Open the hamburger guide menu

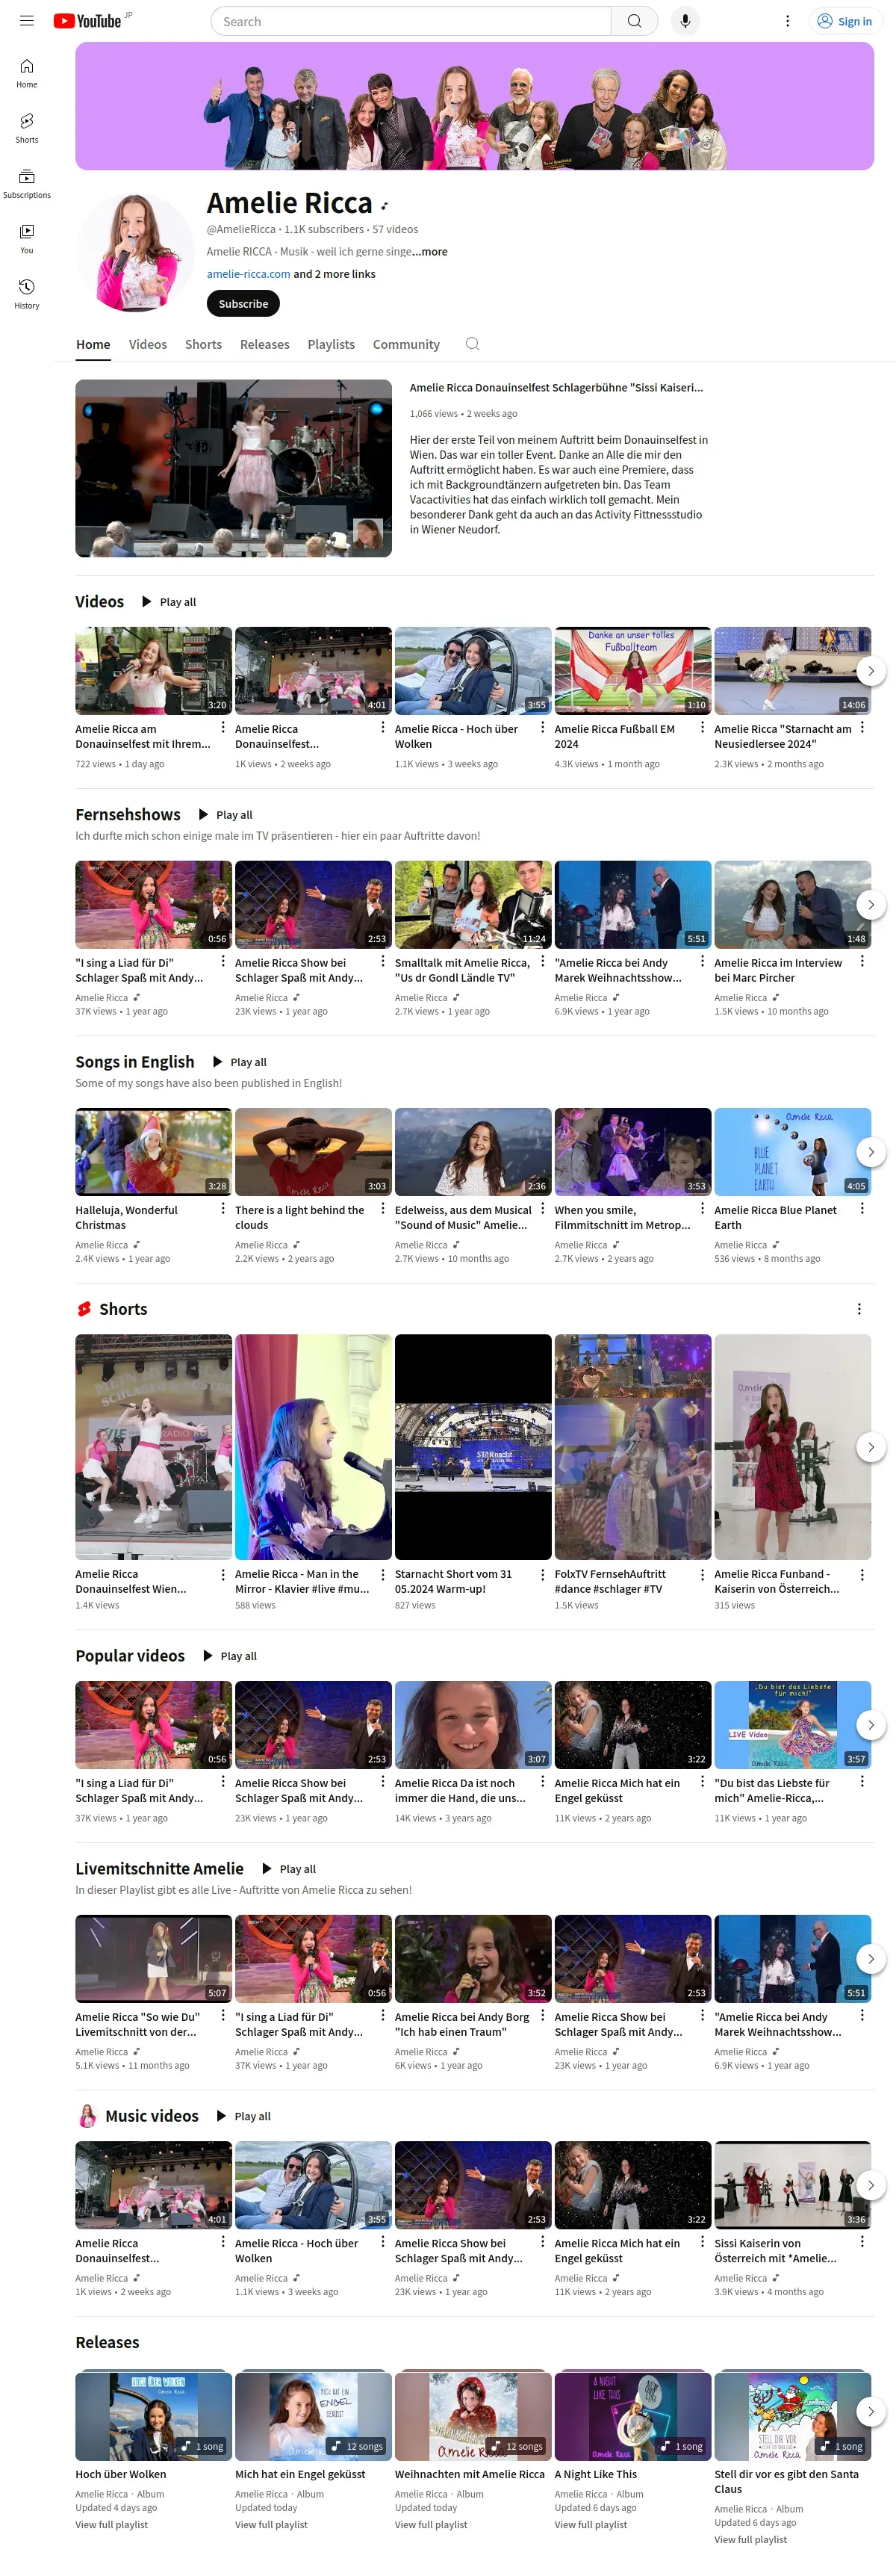click(27, 21)
